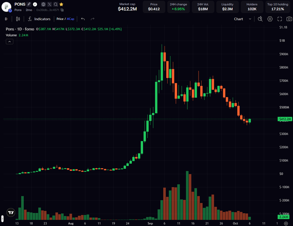Image resolution: width=293 pixels, height=226 pixels.
Task: Switch chart to MCap mode
Action: (x=70, y=19)
